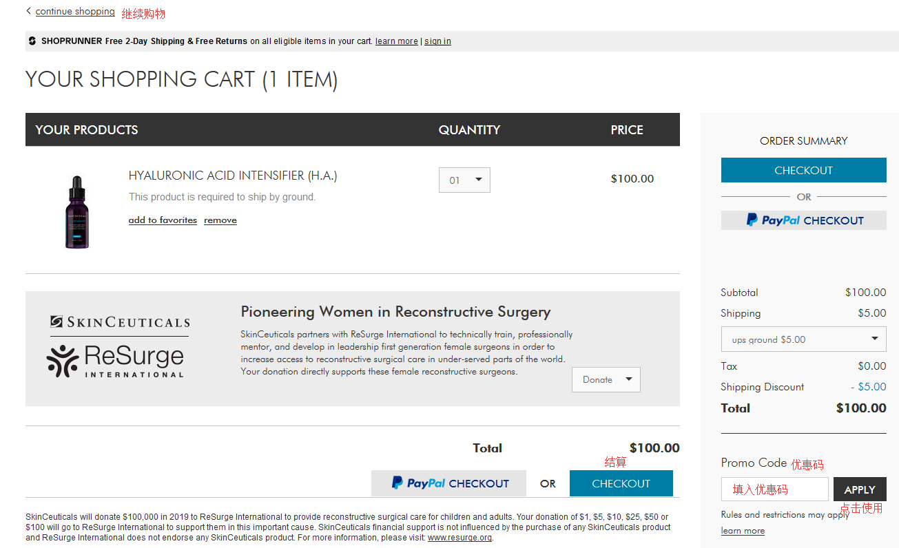Click the ShopRunner logo icon
899x548 pixels.
[32, 41]
